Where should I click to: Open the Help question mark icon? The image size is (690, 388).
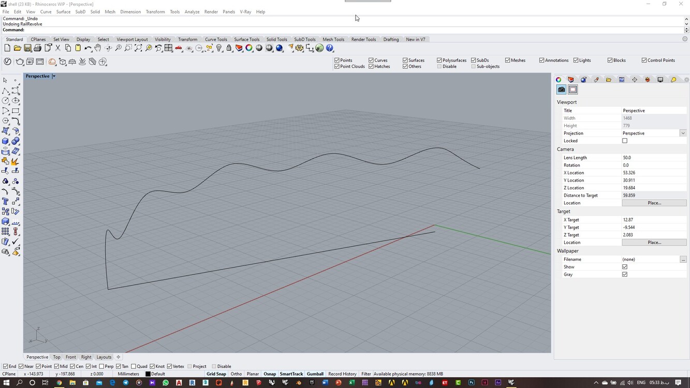330,48
